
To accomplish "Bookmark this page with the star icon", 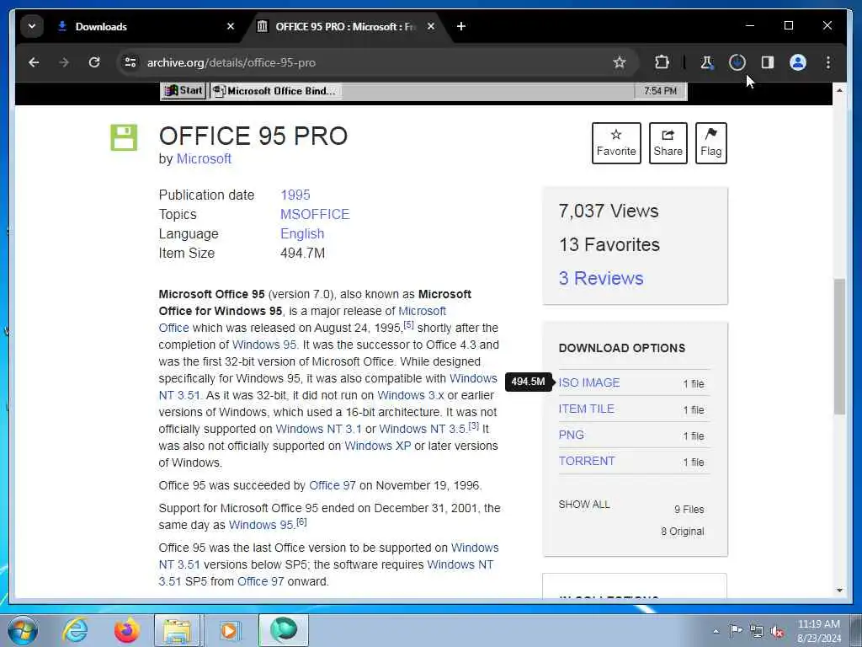I will point(620,62).
